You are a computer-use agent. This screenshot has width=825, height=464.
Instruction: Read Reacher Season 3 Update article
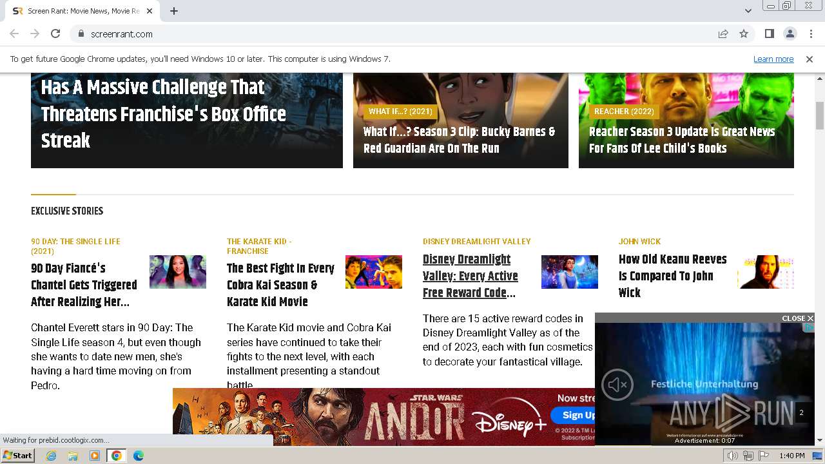pos(682,140)
